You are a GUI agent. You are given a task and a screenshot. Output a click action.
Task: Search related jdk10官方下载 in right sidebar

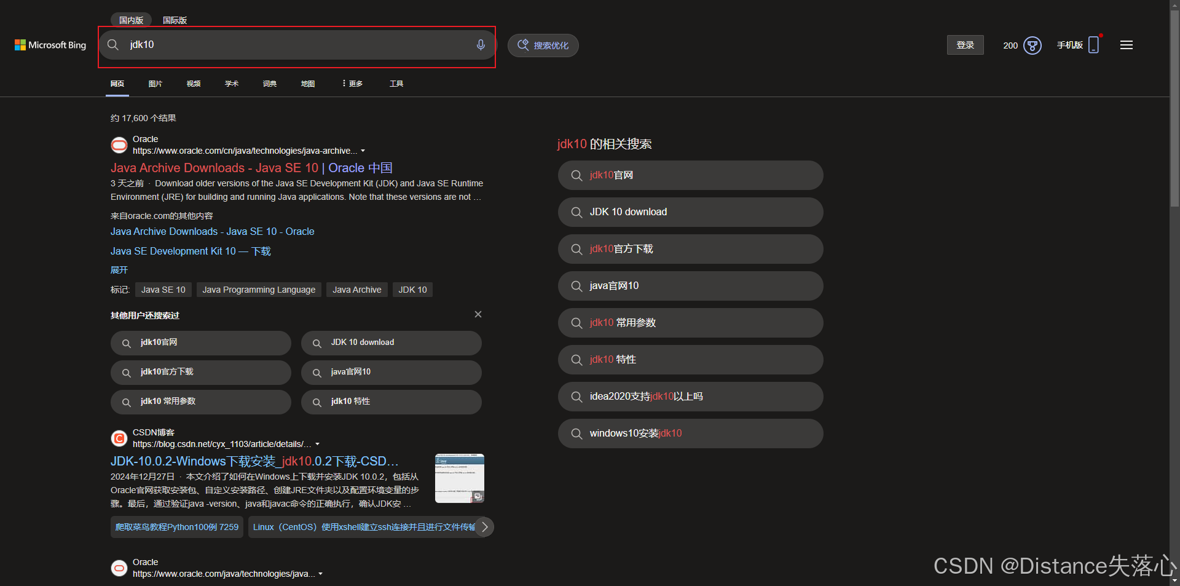[690, 249]
